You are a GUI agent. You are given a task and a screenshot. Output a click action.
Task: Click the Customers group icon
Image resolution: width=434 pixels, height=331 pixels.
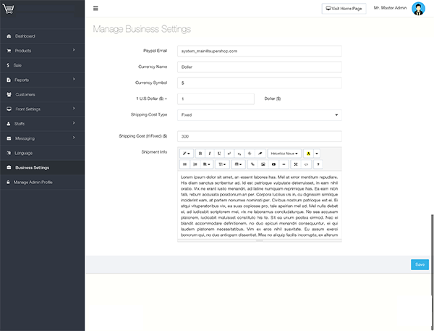[x=9, y=95]
